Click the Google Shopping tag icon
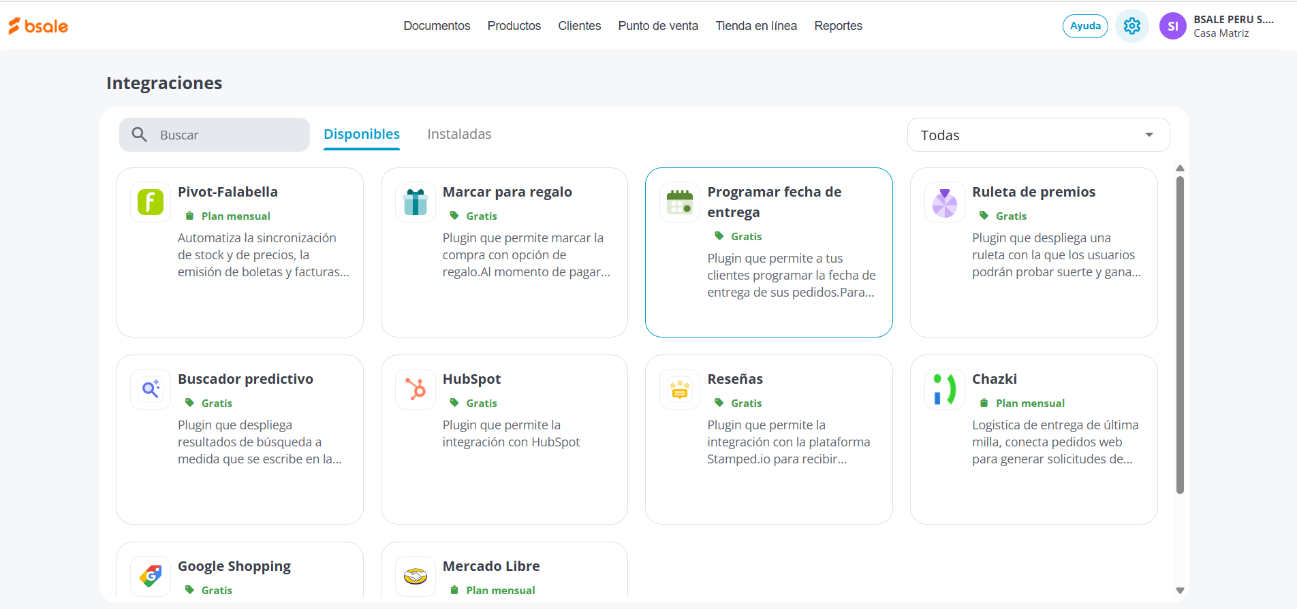 [x=151, y=576]
